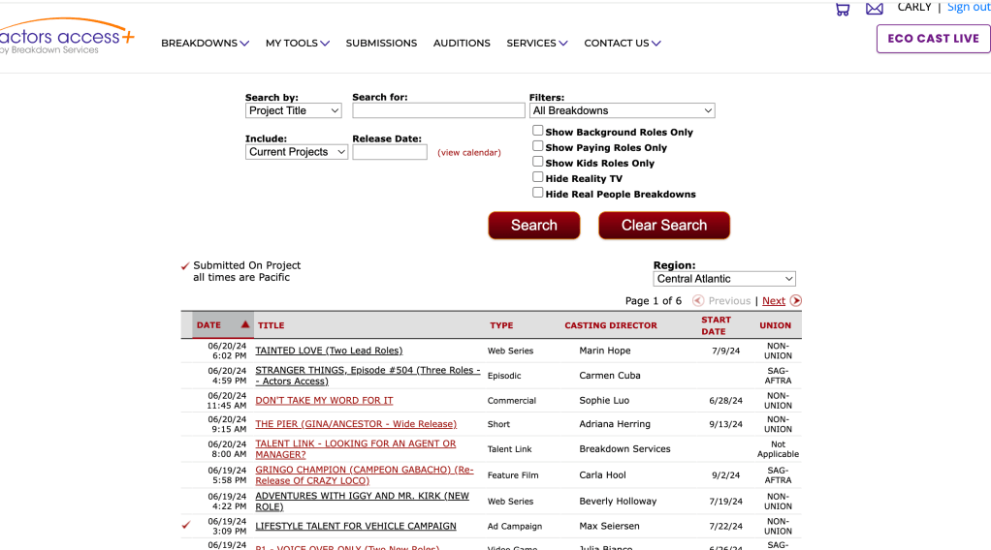The image size is (991, 550).
Task: Open the messages envelope icon
Action: coord(875,9)
